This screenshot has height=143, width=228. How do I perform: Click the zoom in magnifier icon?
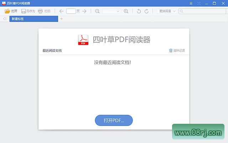click(x=126, y=11)
